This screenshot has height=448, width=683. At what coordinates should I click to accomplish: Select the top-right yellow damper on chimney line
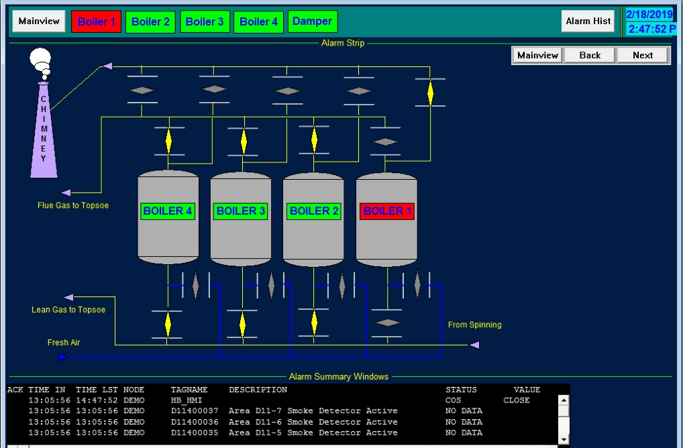(430, 93)
